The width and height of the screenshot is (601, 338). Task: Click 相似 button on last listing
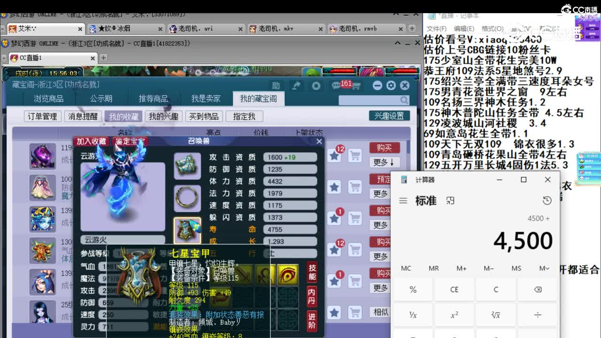tap(381, 312)
